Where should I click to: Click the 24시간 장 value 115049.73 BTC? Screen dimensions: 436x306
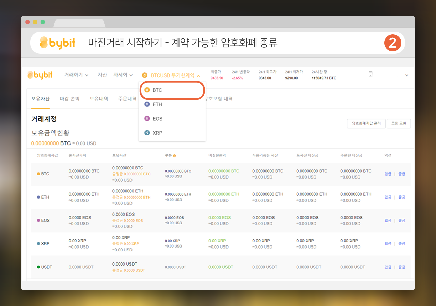[x=324, y=78]
